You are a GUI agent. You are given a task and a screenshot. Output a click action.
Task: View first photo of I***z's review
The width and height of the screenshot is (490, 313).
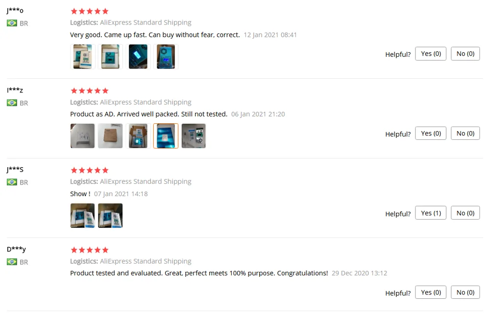pyautogui.click(x=82, y=136)
